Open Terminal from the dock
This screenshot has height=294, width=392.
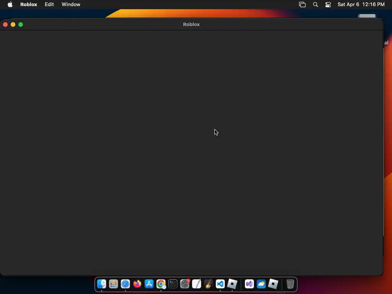coord(173,284)
